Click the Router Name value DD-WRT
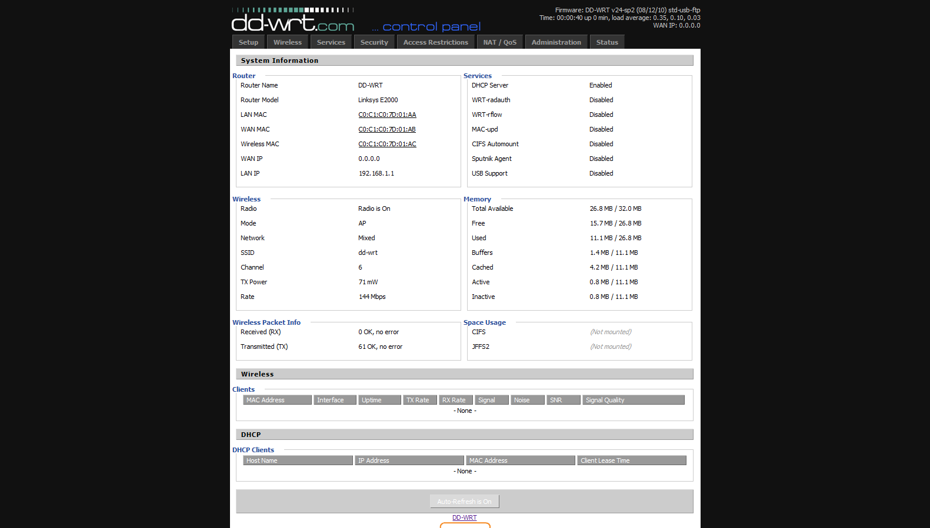 tap(371, 86)
